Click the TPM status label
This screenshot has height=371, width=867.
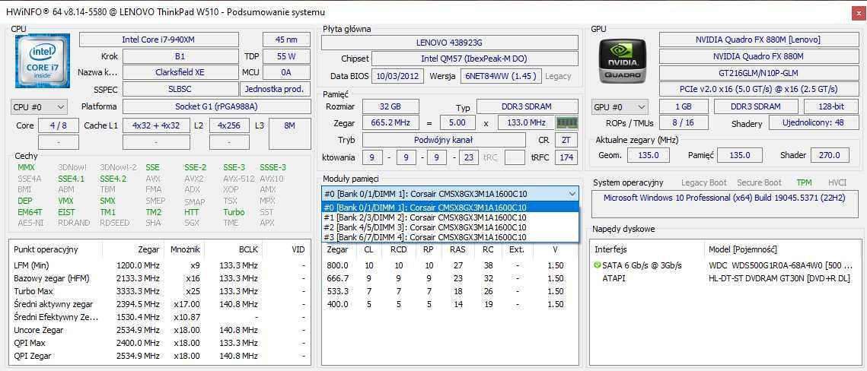804,182
